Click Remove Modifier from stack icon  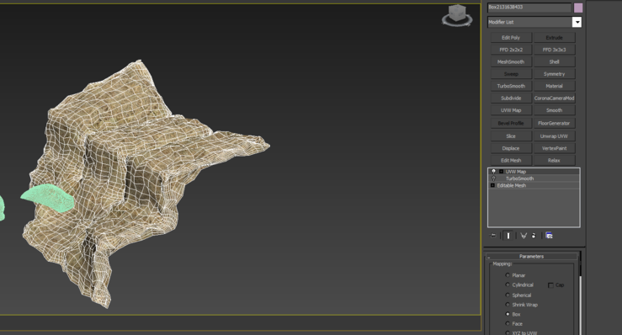tap(534, 236)
